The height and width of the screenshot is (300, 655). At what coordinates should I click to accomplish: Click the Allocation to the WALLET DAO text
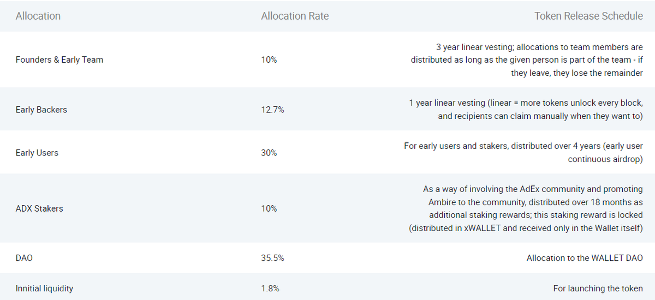coord(585,258)
